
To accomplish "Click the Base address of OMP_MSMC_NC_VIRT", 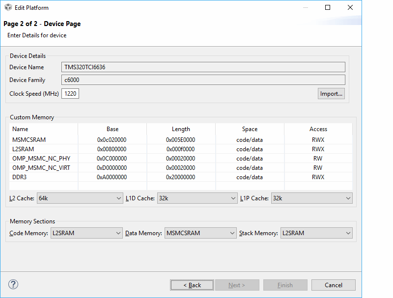I will [112, 168].
